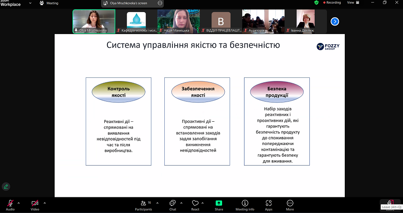This screenshot has width=403, height=213.
Task: Open the Apps panel
Action: pyautogui.click(x=269, y=205)
